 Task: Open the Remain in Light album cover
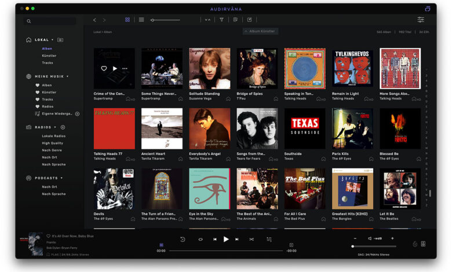tap(352, 68)
